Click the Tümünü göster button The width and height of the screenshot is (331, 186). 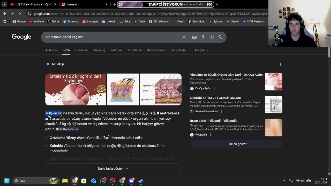pyautogui.click(x=236, y=144)
